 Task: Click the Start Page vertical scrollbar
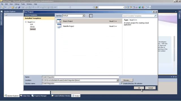pyautogui.click(x=174, y=49)
